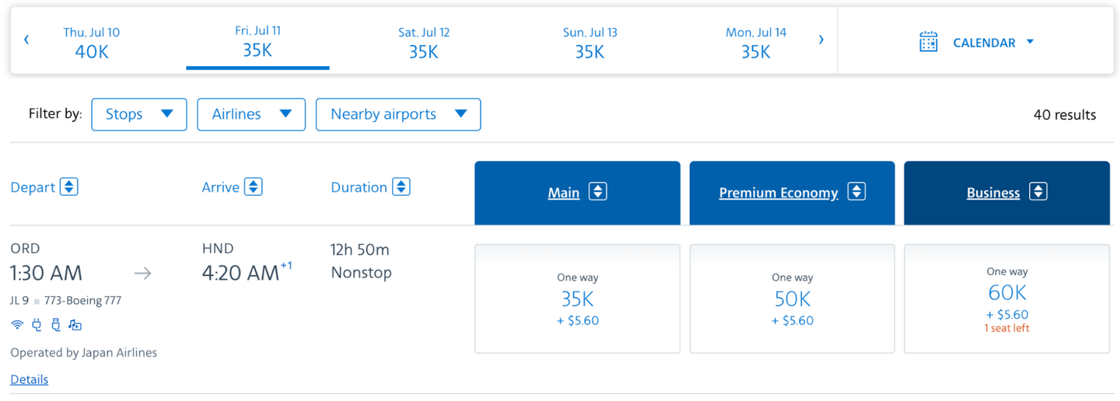Go to previous dates with left arrow

[26, 40]
